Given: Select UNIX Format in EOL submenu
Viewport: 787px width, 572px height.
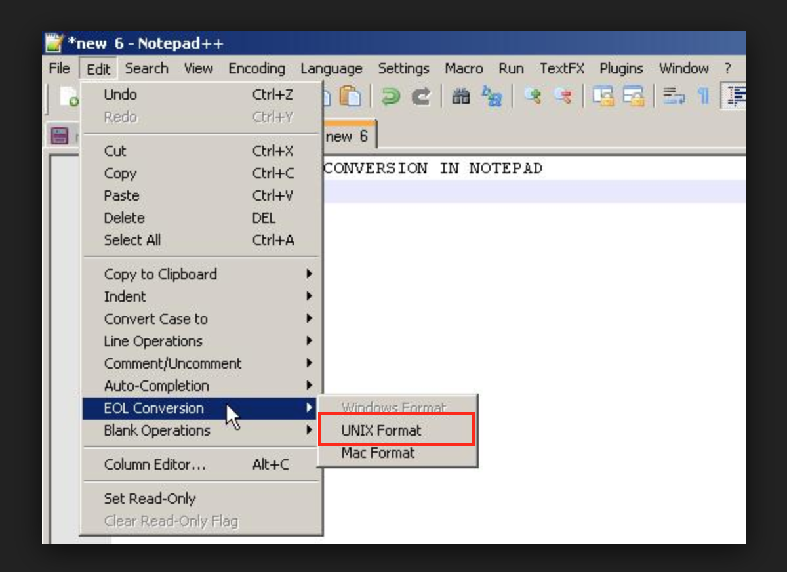Looking at the screenshot, I should pos(397,430).
